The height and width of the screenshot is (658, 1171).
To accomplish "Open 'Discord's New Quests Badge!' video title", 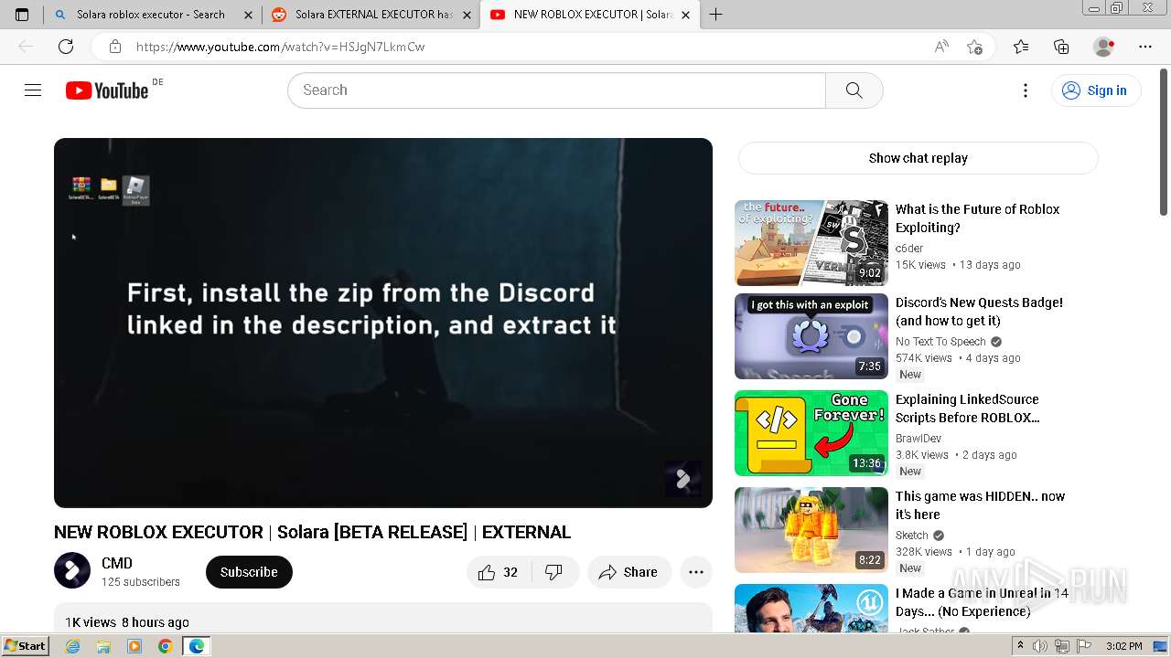I will click(x=979, y=312).
